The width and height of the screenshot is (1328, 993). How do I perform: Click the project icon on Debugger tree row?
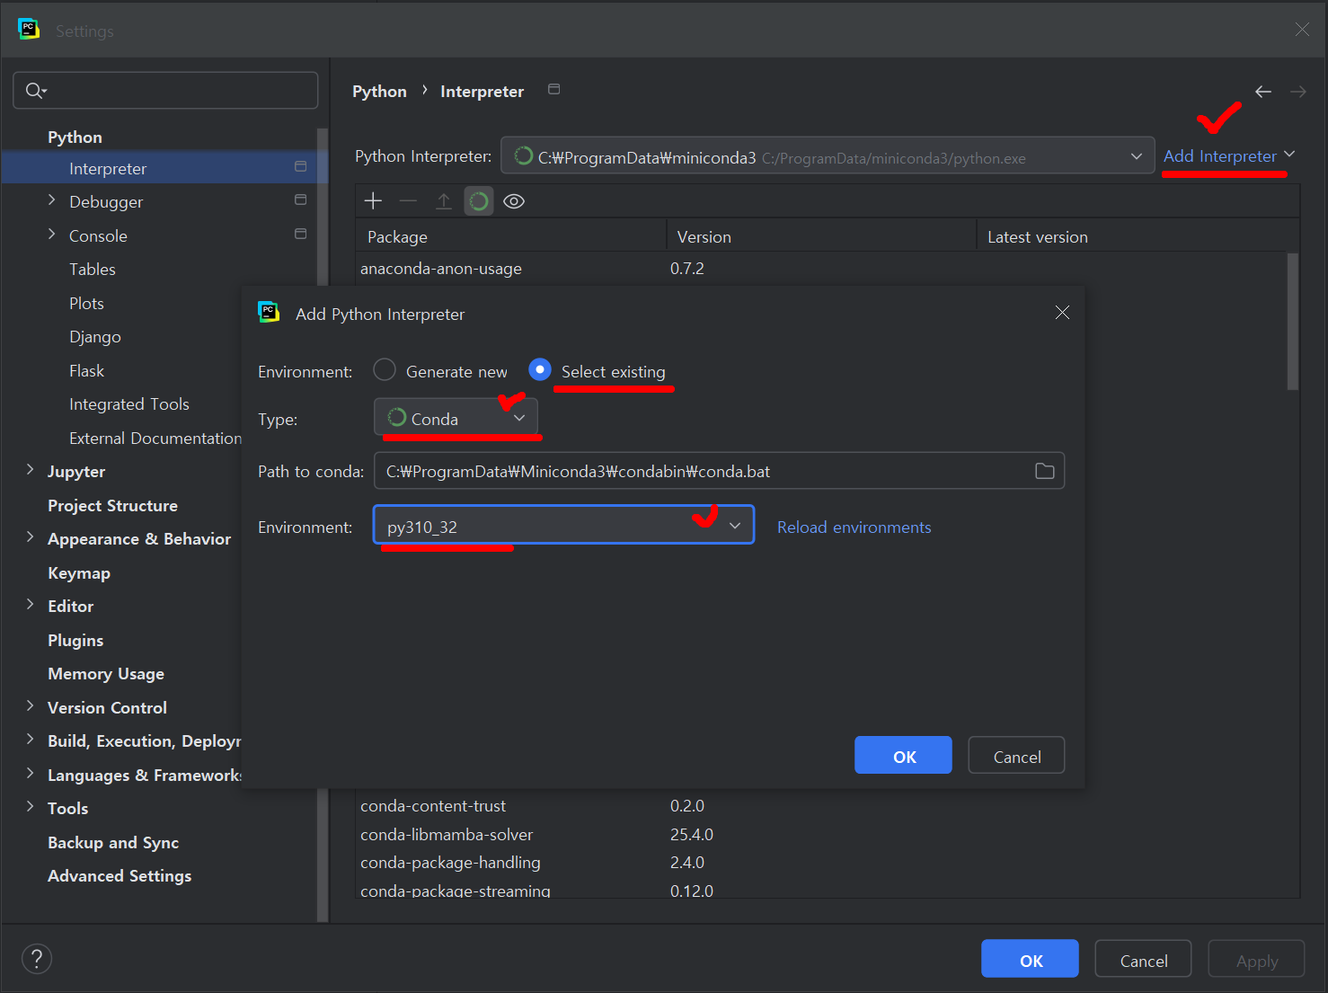click(300, 199)
